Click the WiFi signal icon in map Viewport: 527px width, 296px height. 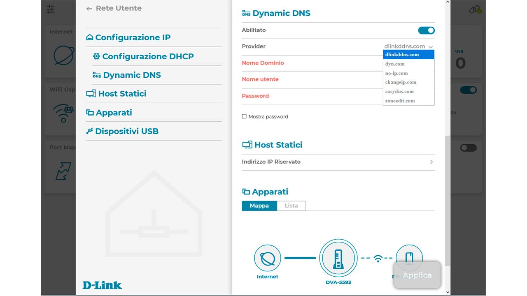[378, 258]
